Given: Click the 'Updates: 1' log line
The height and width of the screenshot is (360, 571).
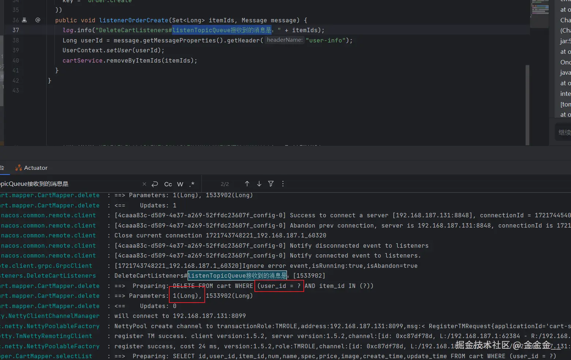Looking at the screenshot, I should 158,205.
